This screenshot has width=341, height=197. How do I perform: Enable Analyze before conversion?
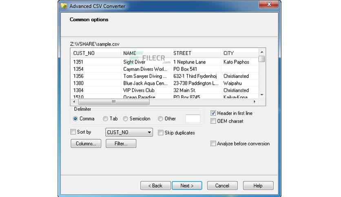[x=213, y=144]
